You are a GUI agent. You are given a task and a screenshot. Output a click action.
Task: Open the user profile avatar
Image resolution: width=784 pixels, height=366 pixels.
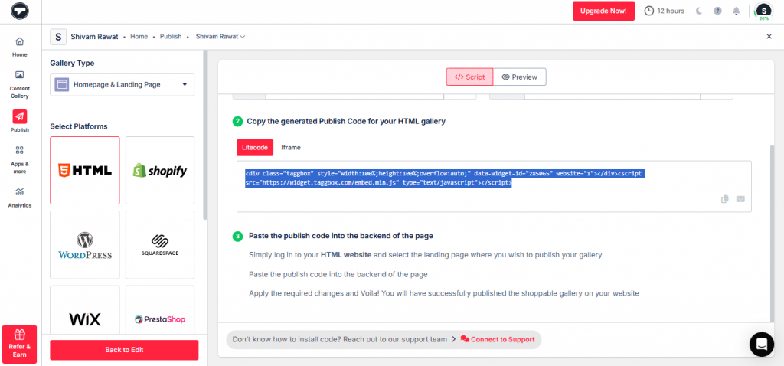click(763, 11)
